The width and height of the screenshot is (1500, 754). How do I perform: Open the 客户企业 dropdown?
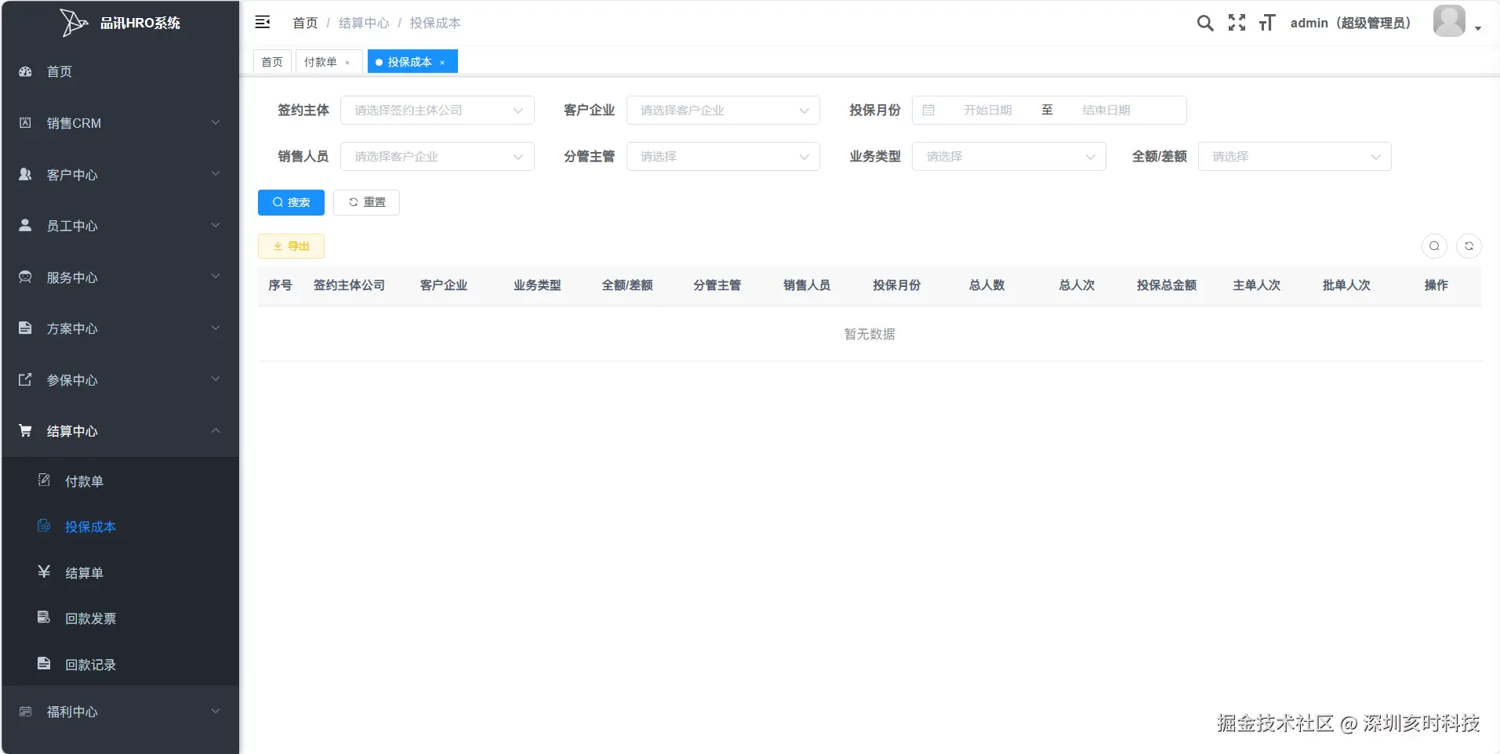click(x=723, y=111)
